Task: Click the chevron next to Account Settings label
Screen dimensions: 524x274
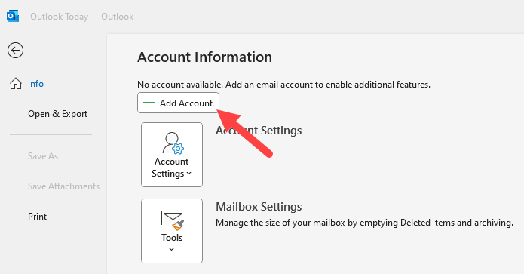Action: 188,174
